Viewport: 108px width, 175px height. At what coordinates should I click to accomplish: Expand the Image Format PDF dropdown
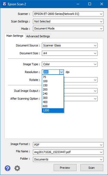click(x=68, y=145)
